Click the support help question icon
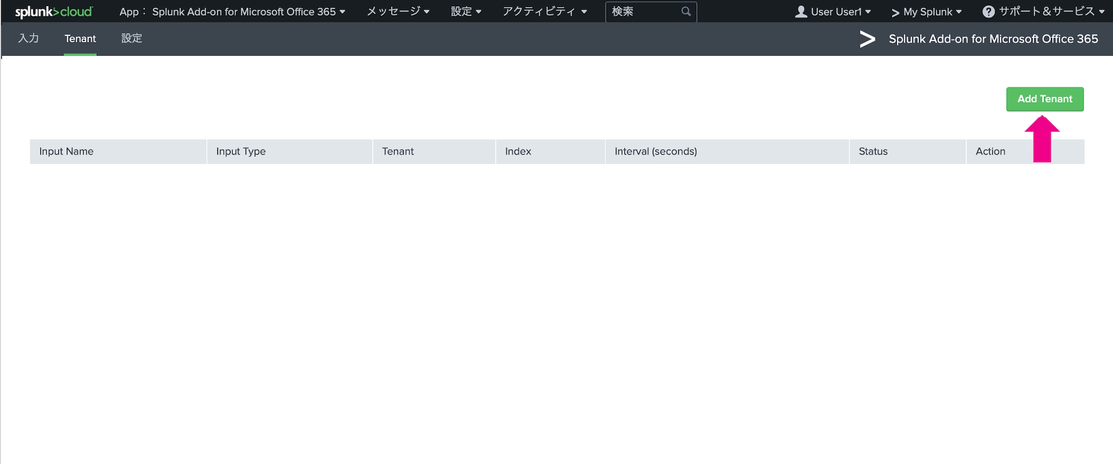The height and width of the screenshot is (464, 1113). pos(989,11)
